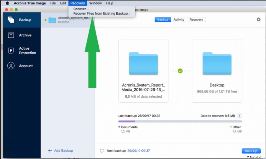Open the Account profile icon

click(x=11, y=66)
